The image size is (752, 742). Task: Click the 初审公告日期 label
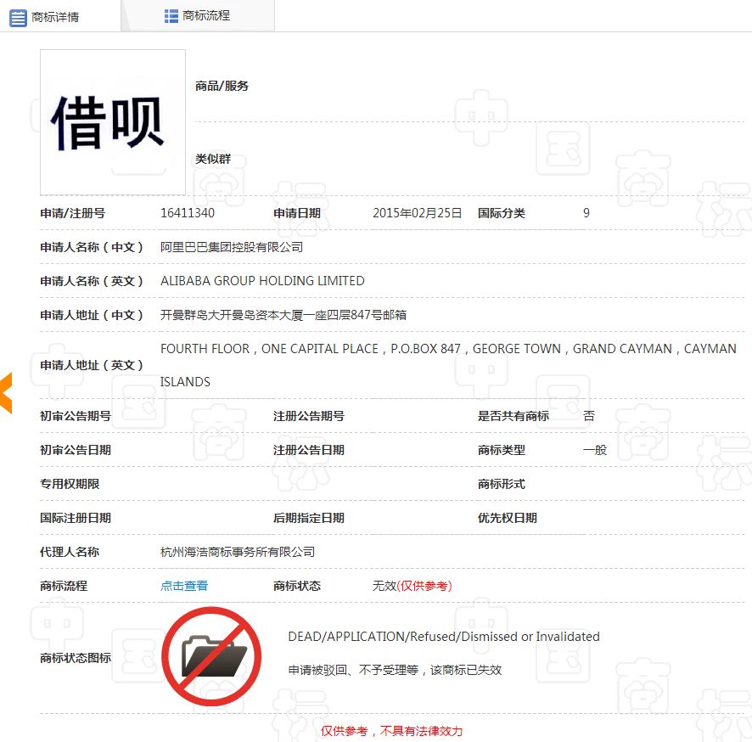click(76, 450)
